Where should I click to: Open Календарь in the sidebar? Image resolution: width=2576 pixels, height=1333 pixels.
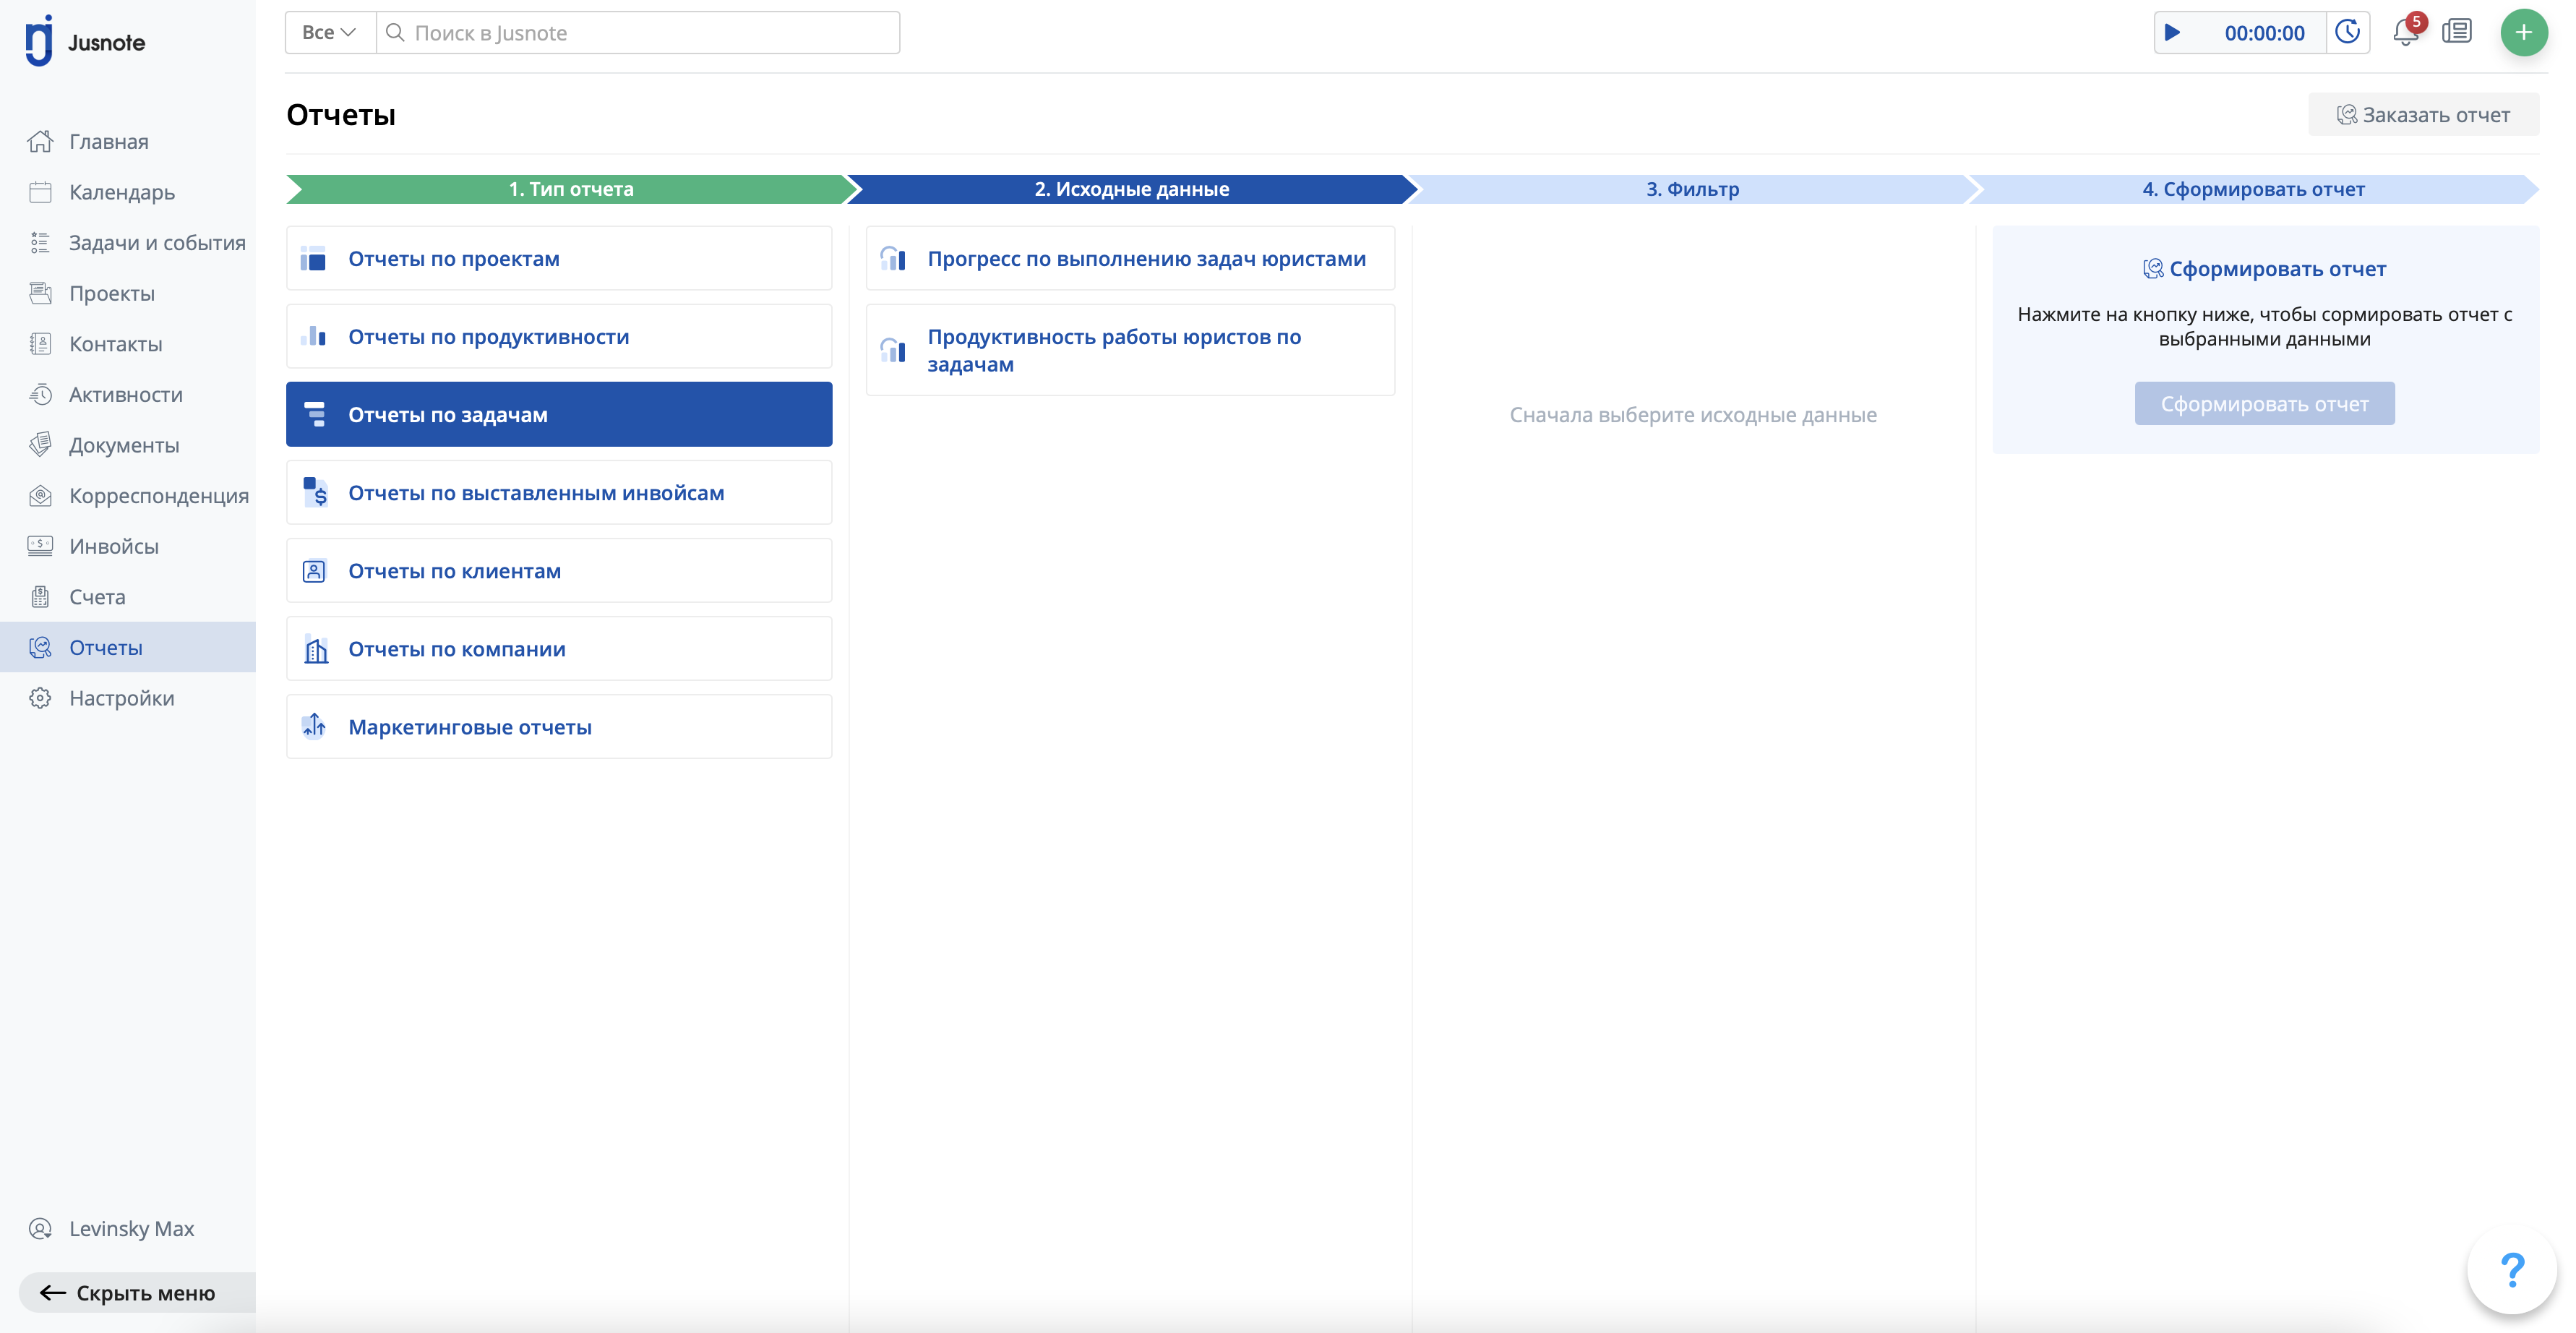[x=121, y=192]
